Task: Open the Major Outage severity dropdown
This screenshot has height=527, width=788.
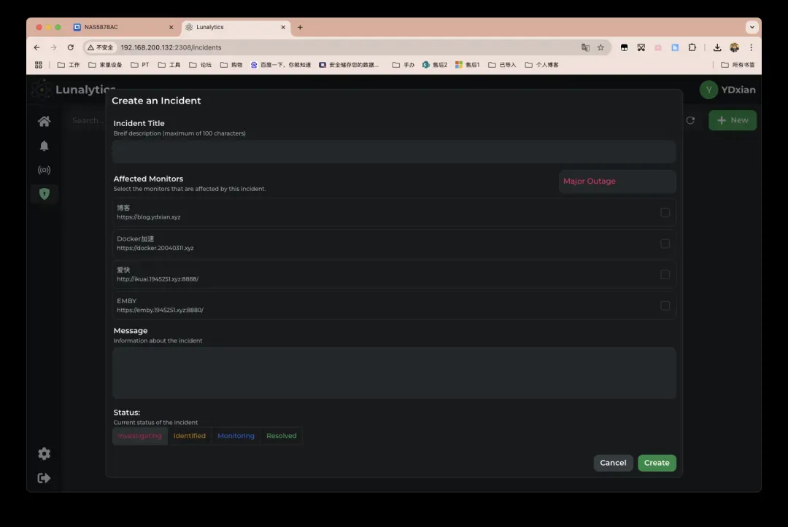Action: [617, 181]
